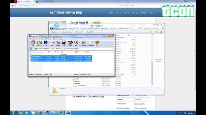Click the Test archive icon in WinRAR

tap(46, 43)
